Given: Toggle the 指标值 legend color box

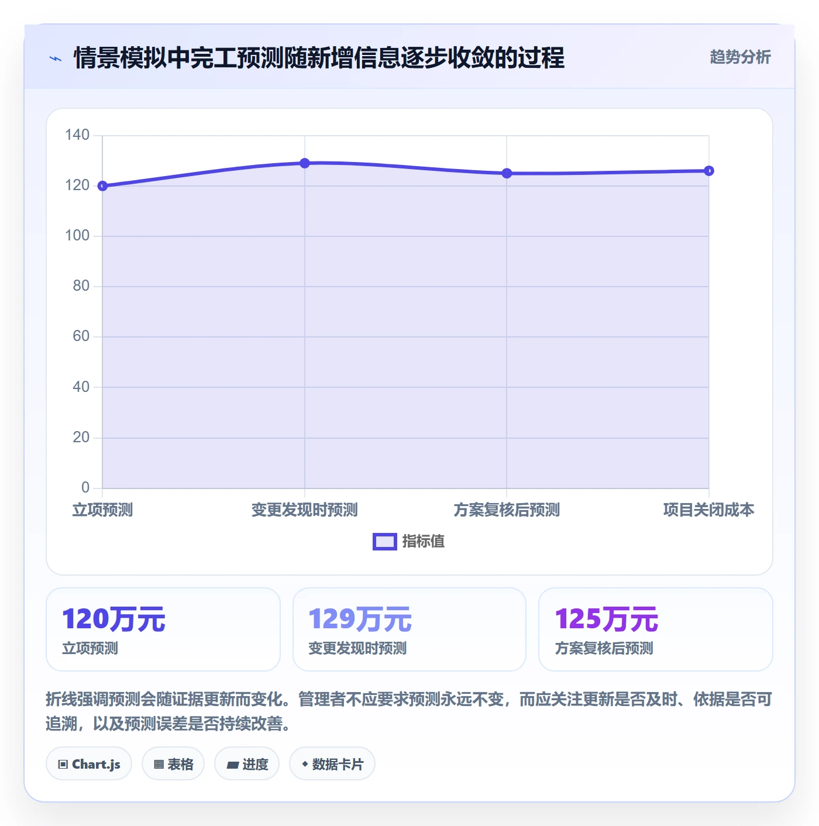Looking at the screenshot, I should point(385,542).
